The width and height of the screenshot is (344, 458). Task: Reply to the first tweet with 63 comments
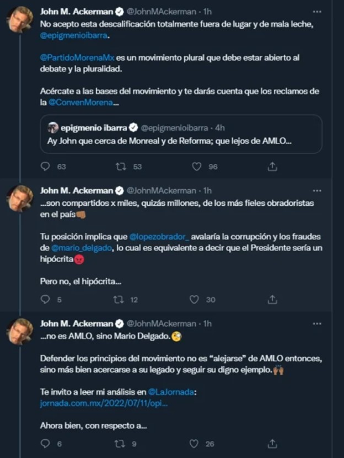(45, 167)
